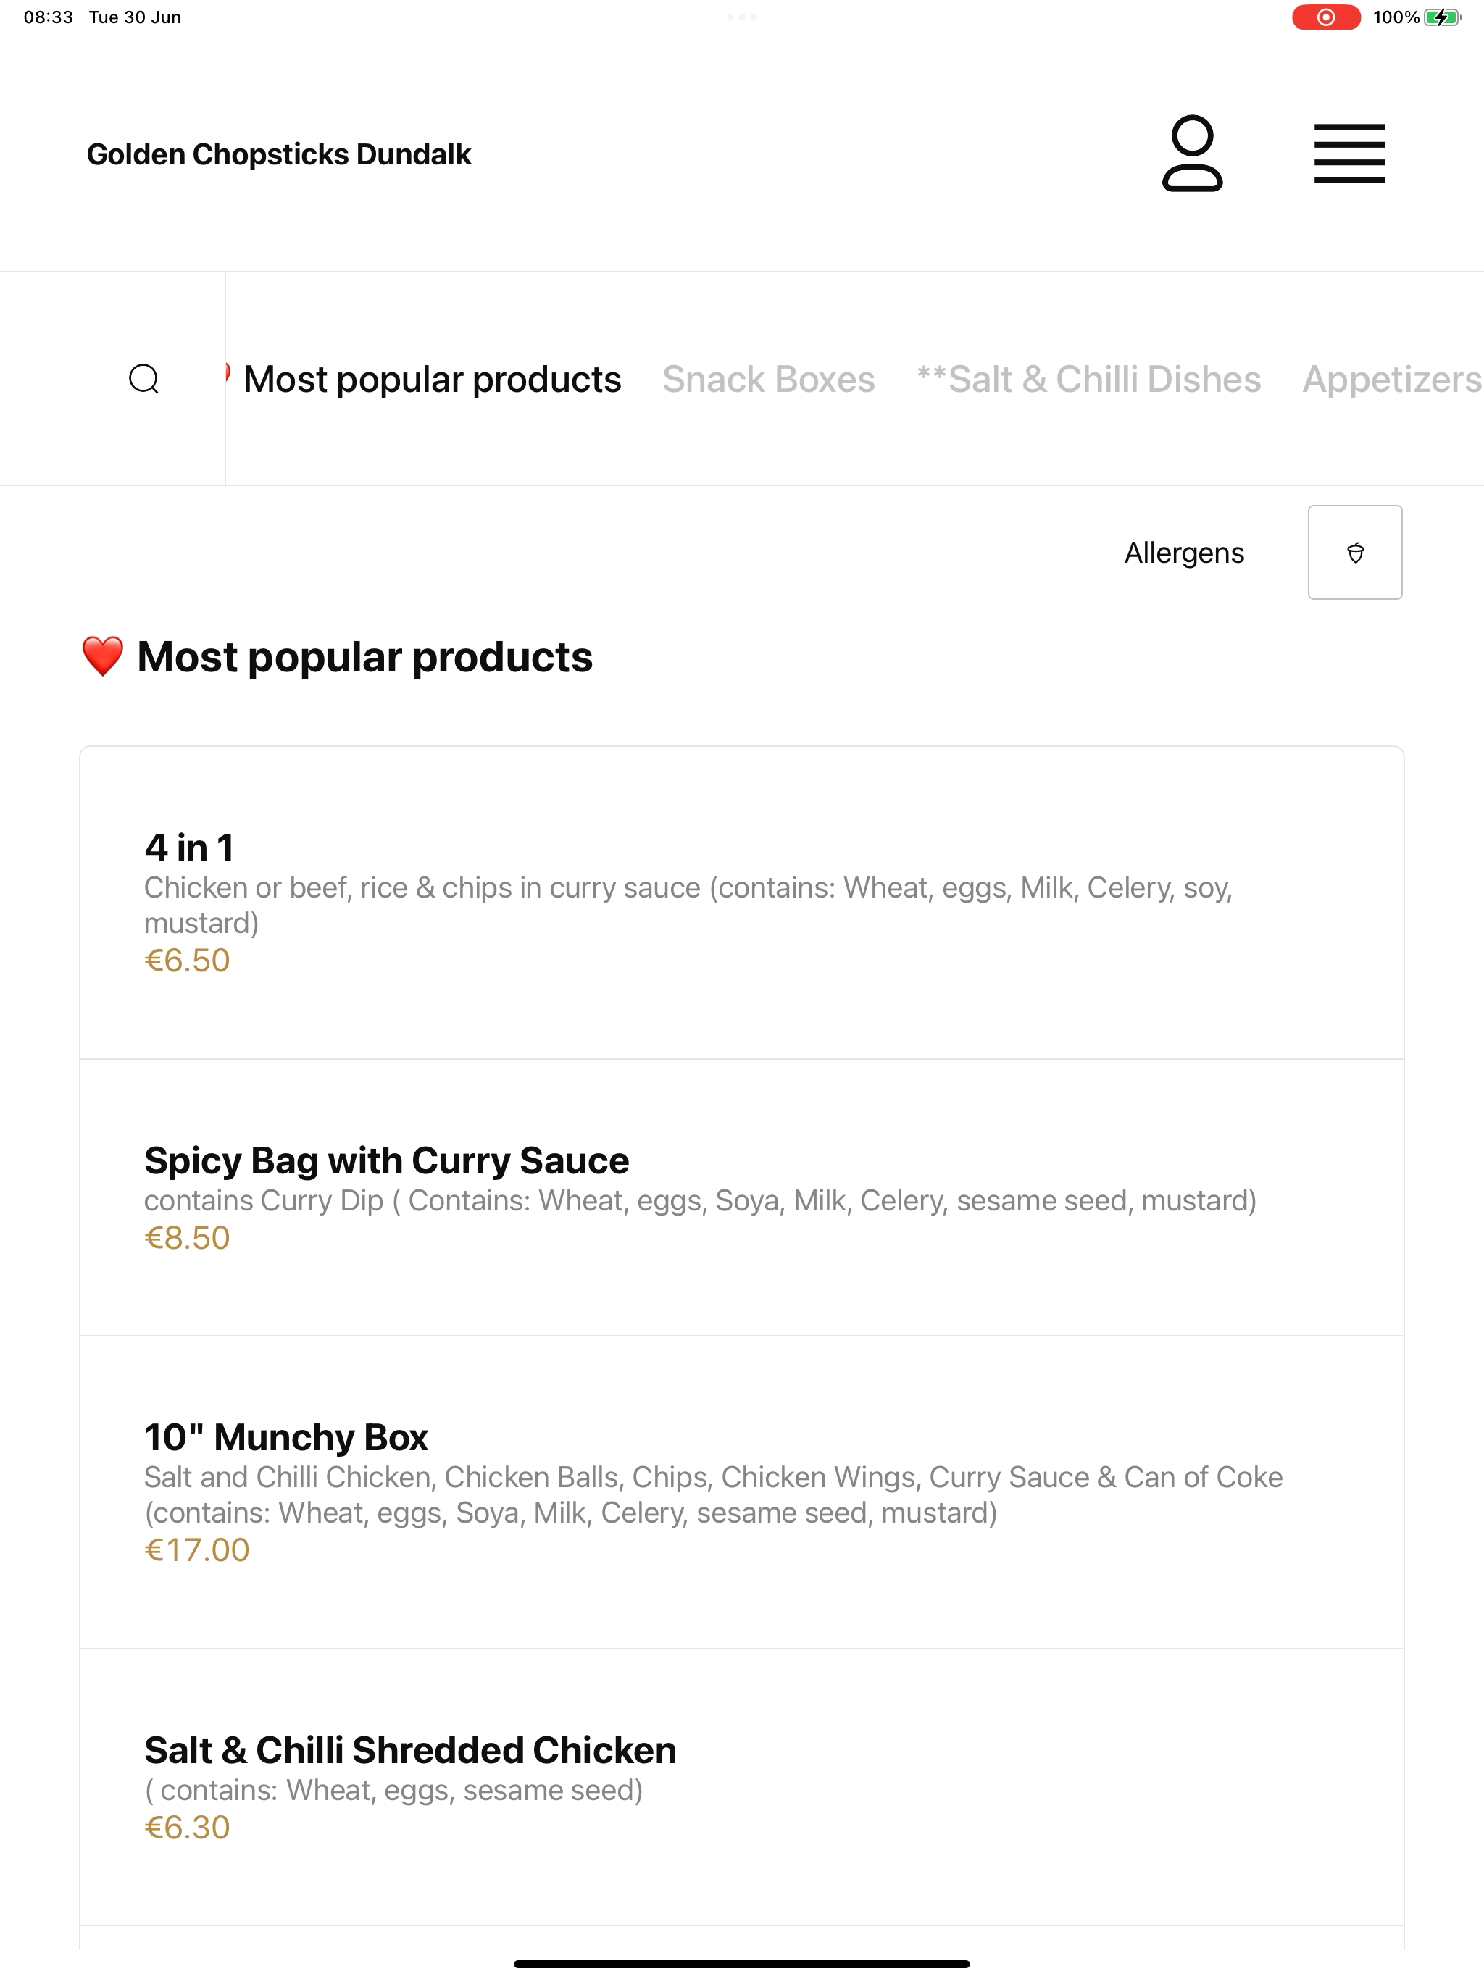This screenshot has height=1979, width=1484.
Task: Tap Golden Chopsticks Dundalk title
Action: (x=278, y=154)
